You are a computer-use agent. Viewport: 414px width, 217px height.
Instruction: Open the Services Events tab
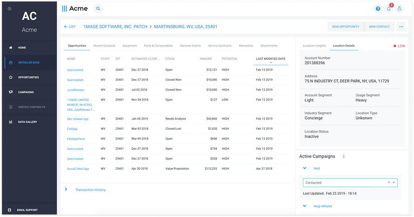click(x=190, y=46)
